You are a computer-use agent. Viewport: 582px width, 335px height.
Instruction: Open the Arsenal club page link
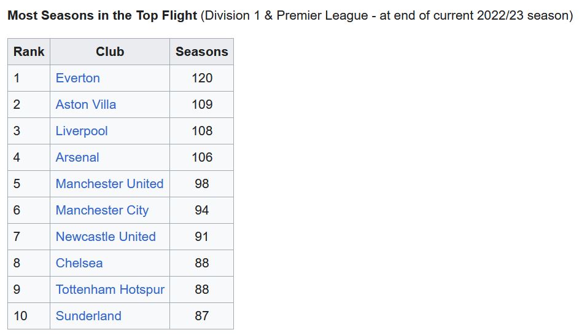(77, 157)
